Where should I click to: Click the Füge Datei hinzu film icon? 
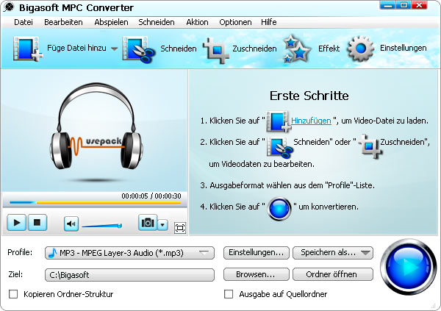(x=27, y=49)
